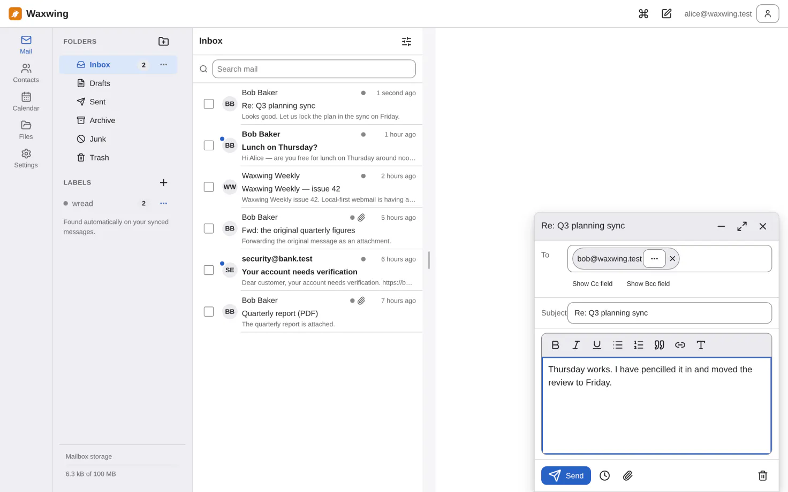
Task: Click the compose new message icon
Action: pos(666,14)
